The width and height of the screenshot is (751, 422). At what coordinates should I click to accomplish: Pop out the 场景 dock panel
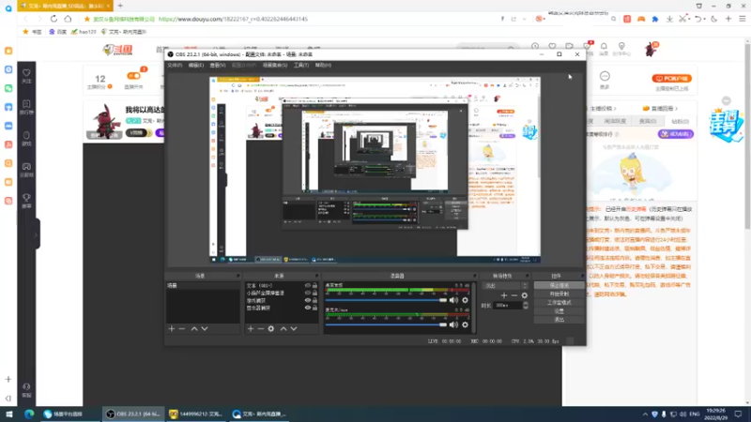(238, 276)
